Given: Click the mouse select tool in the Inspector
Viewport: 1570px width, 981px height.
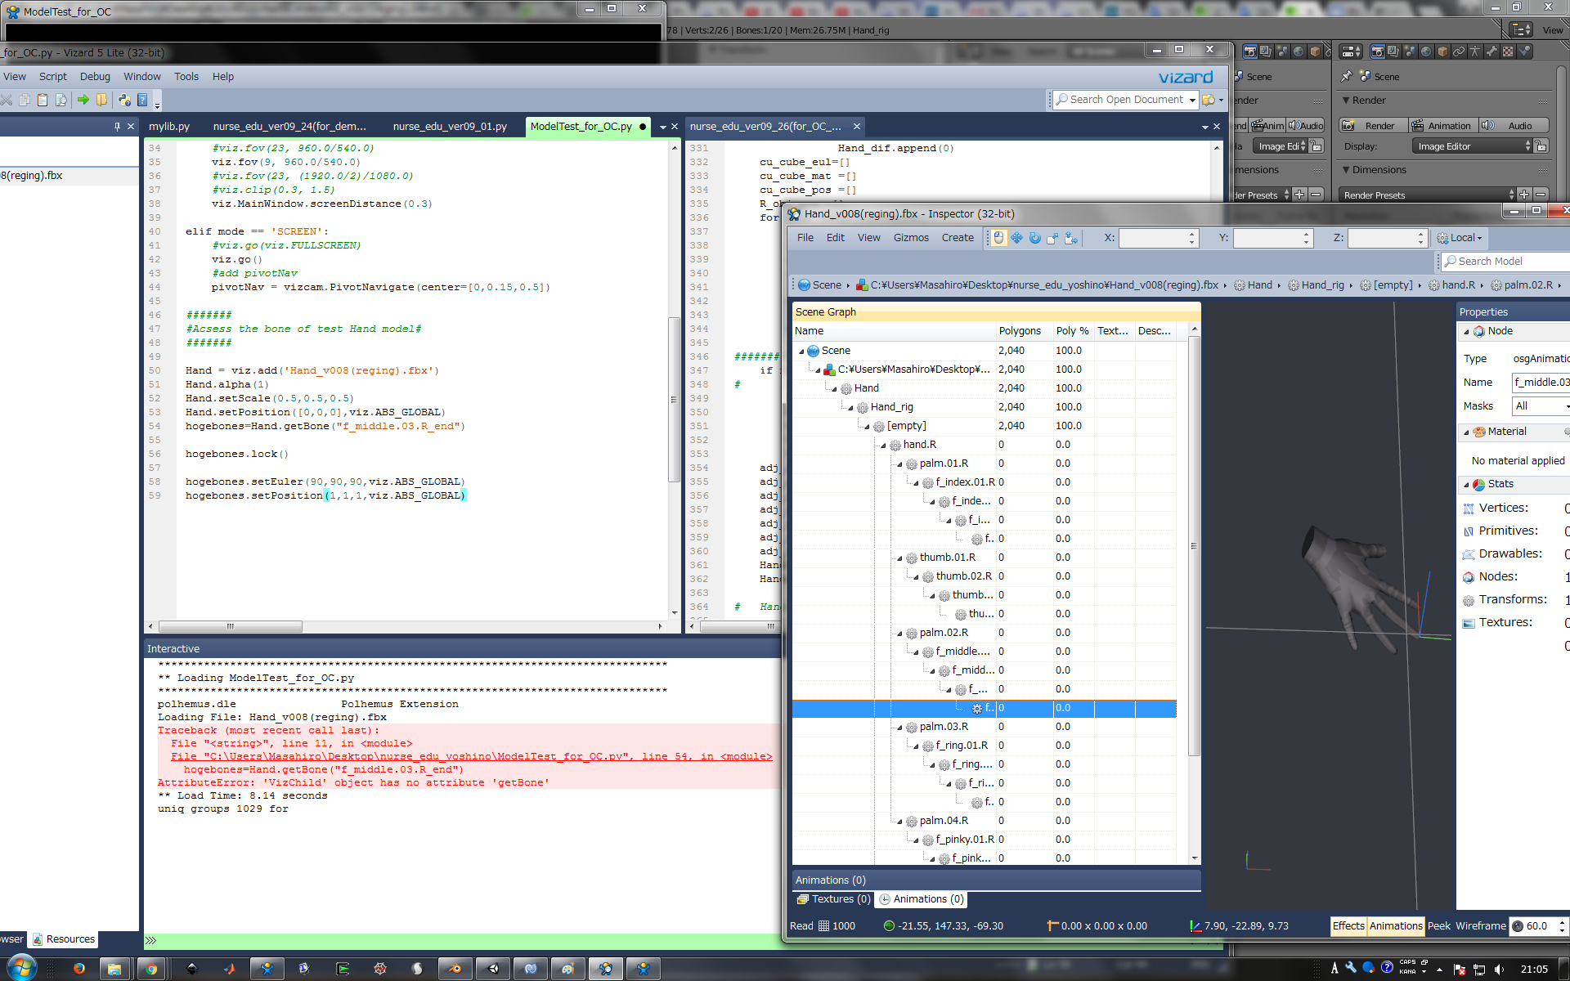Looking at the screenshot, I should pyautogui.click(x=998, y=238).
